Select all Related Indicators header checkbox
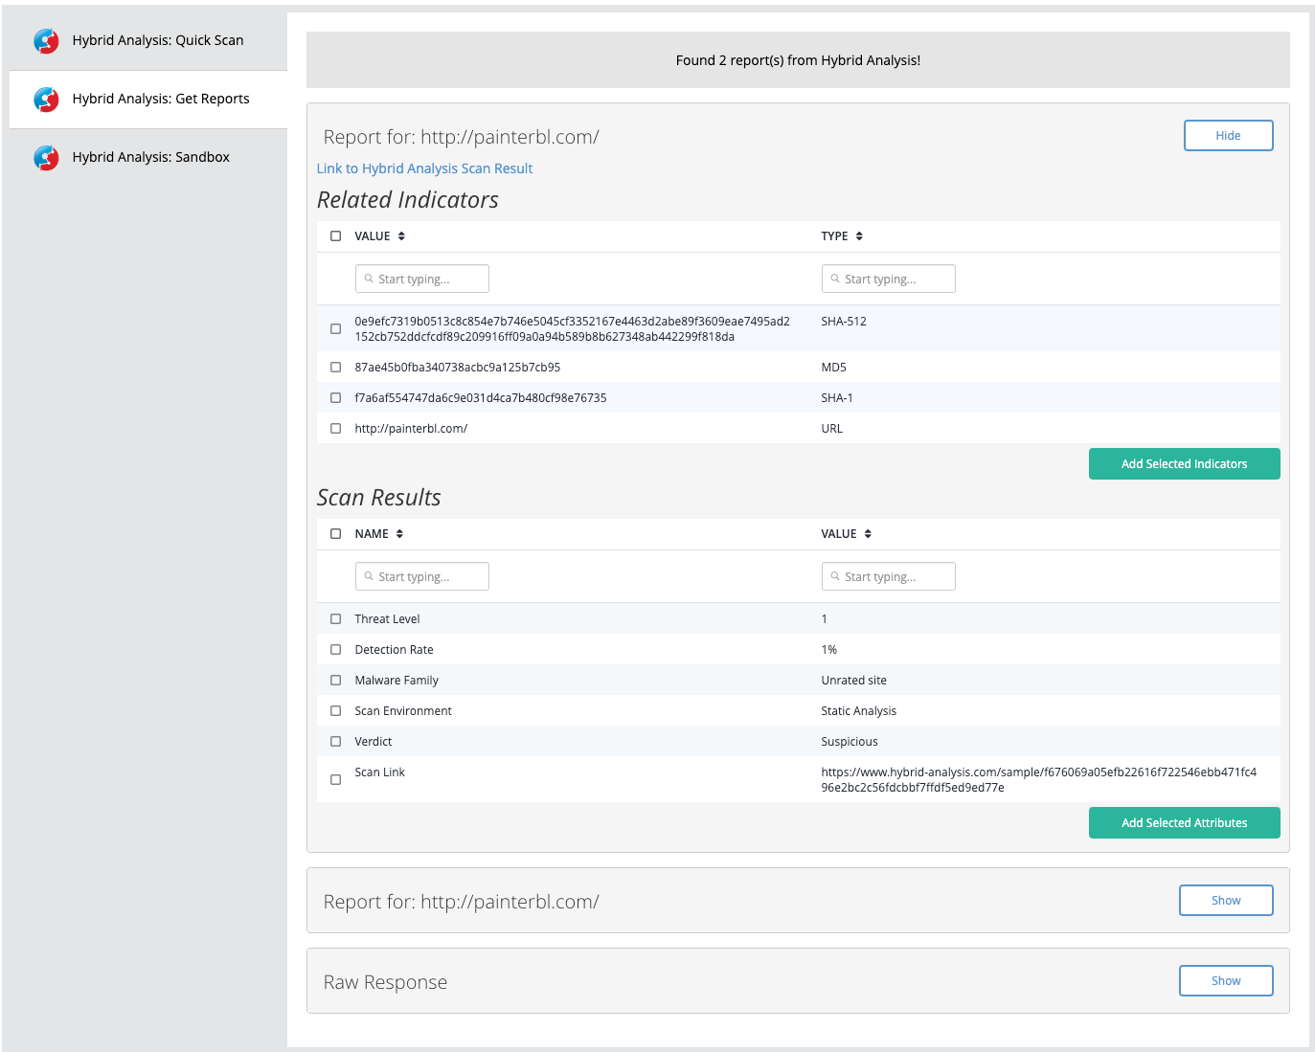 [x=335, y=236]
